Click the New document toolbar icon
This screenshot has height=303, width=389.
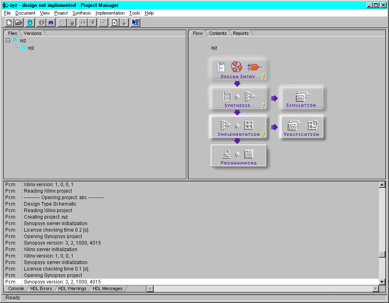9,23
